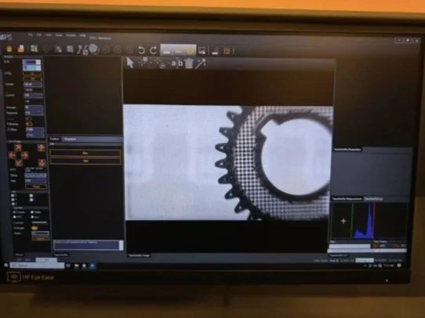Tick the first checkbox in the left column
425x318 pixels.
pos(13,195)
